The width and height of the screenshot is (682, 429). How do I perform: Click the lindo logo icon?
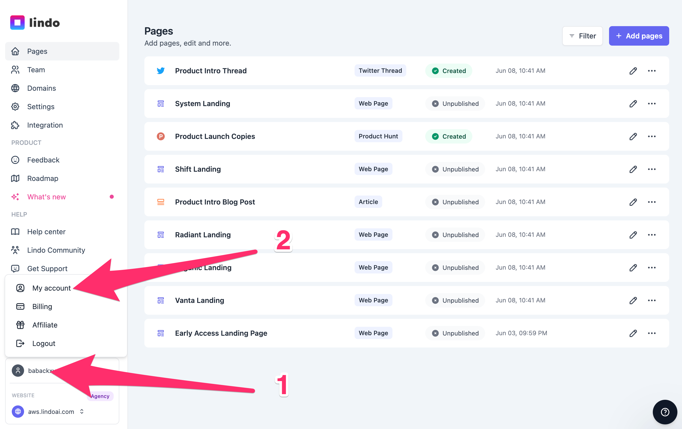pos(17,23)
